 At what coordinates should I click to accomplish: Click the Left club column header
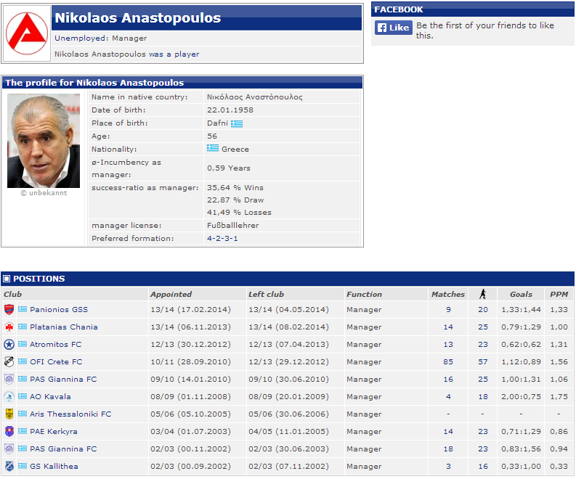(x=266, y=294)
